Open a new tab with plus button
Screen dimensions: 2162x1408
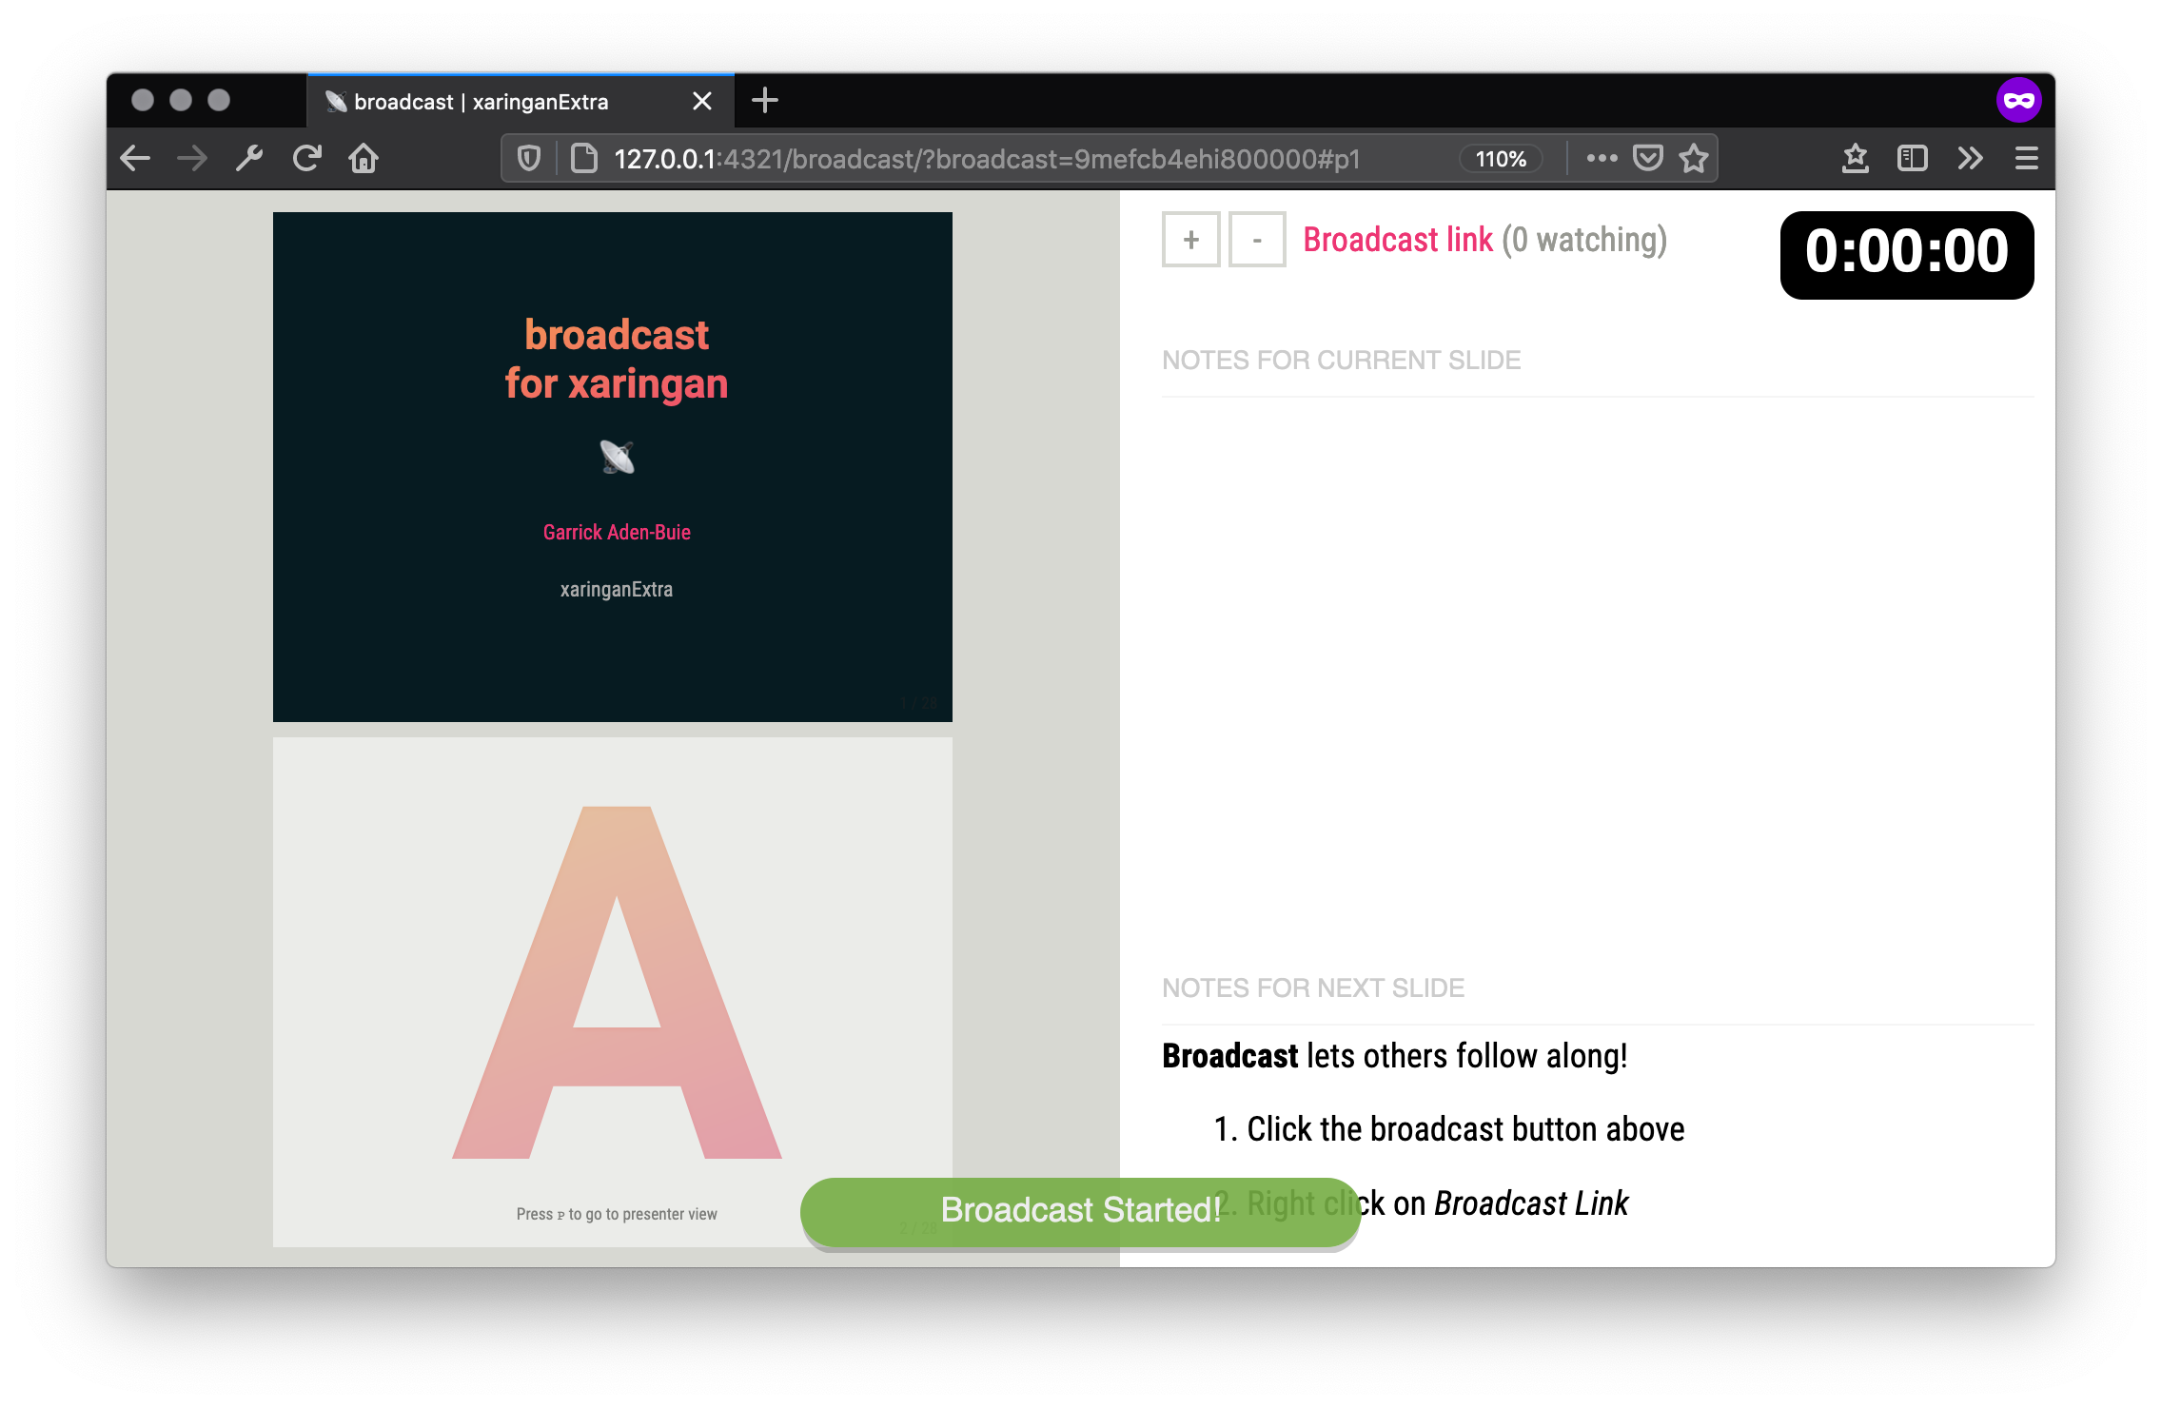764,100
